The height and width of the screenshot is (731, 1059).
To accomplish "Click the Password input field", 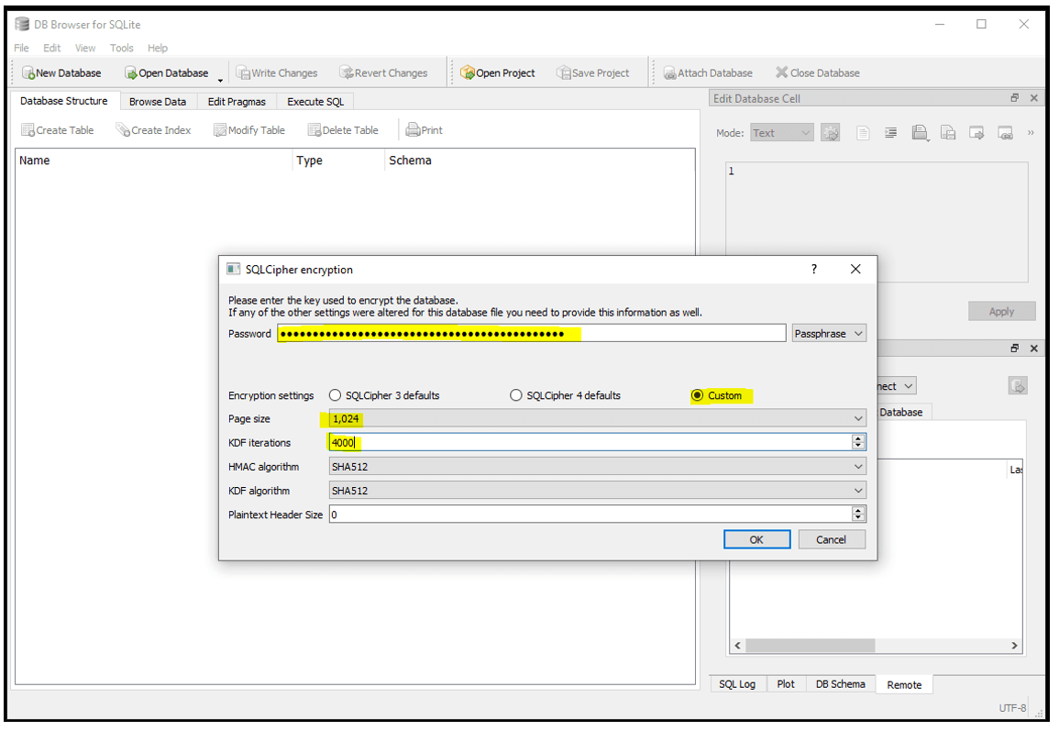I will (x=532, y=334).
